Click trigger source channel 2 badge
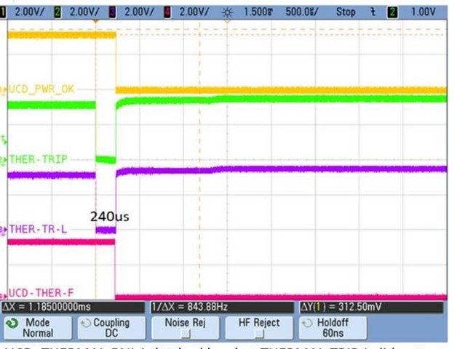Image resolution: width=457 pixels, height=349 pixels. coord(392,12)
